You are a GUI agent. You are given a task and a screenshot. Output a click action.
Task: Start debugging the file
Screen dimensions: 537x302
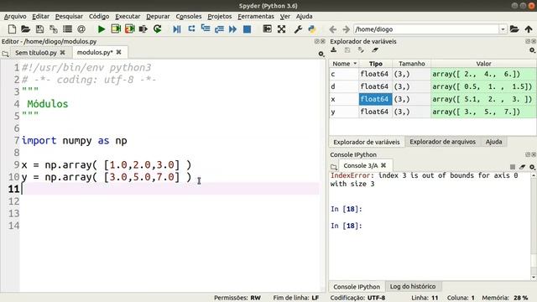click(x=177, y=29)
